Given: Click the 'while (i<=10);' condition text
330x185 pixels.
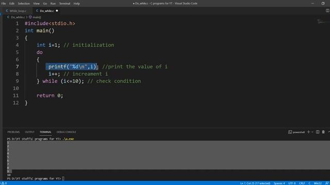Looking at the screenshot, I should [x=63, y=81].
